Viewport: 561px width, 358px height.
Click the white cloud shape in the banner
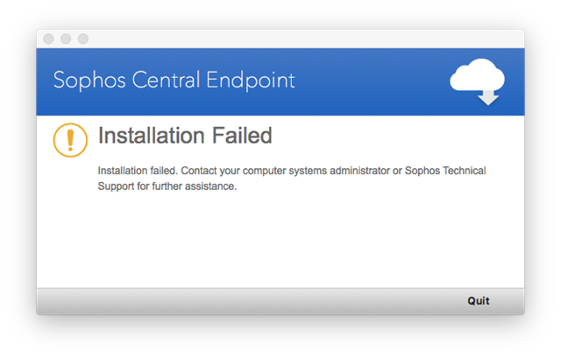477,75
